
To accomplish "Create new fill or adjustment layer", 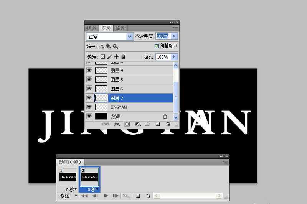I will pos(138,124).
